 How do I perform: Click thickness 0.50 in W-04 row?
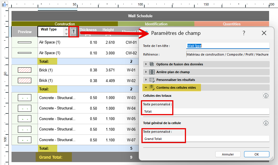(93, 108)
